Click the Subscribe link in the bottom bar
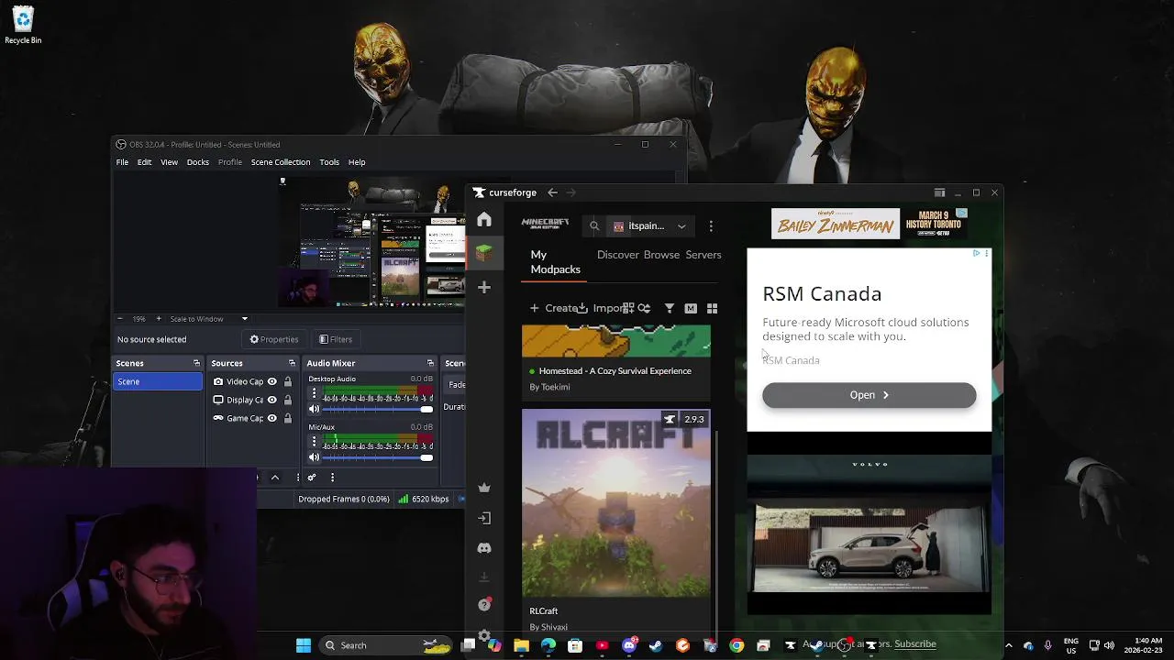1174x660 pixels. 915,644
